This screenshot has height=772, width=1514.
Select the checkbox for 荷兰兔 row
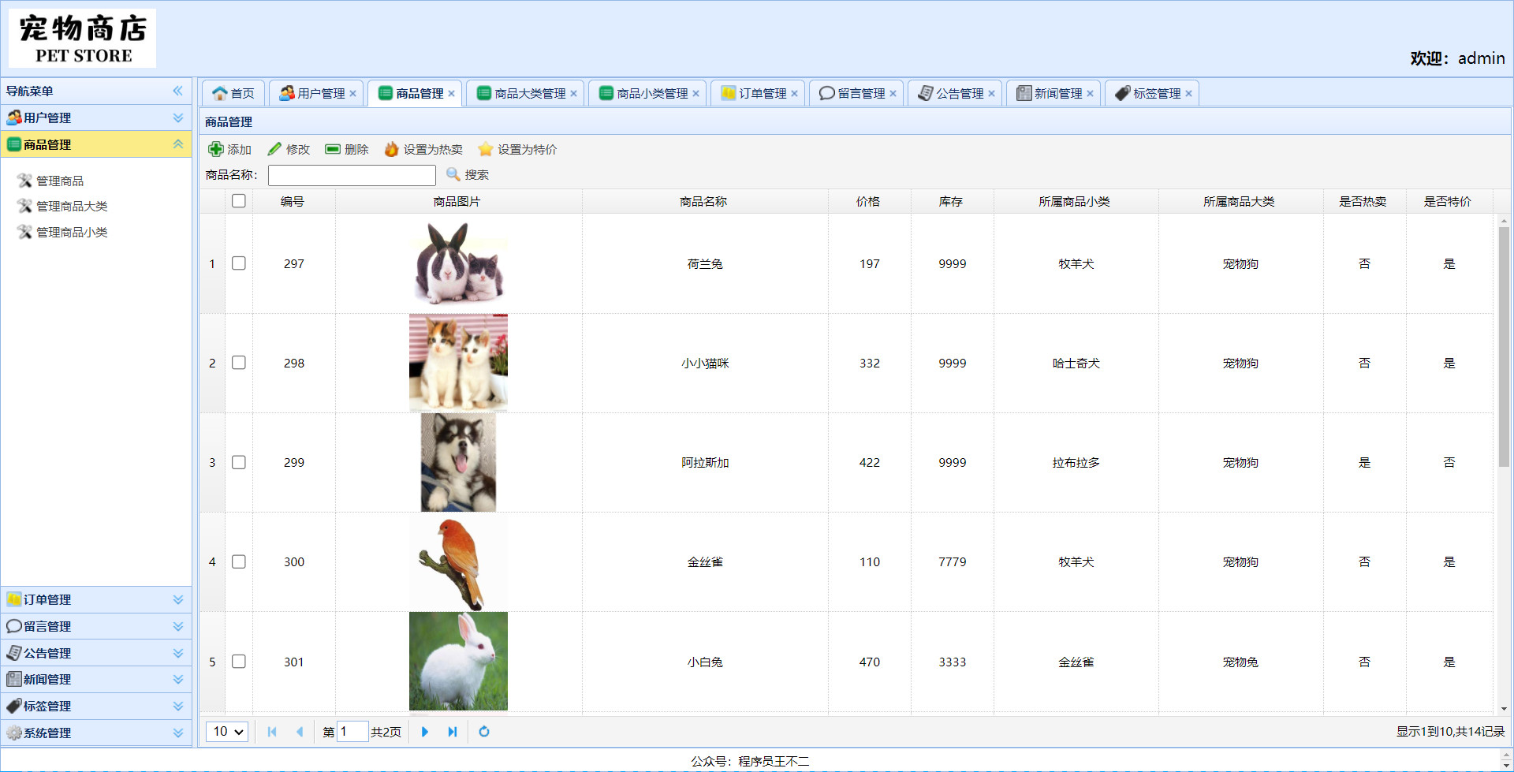point(239,263)
